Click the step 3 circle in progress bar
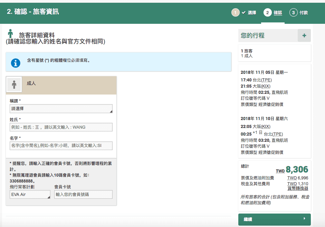Screen dimensions: 325x227 [293, 13]
